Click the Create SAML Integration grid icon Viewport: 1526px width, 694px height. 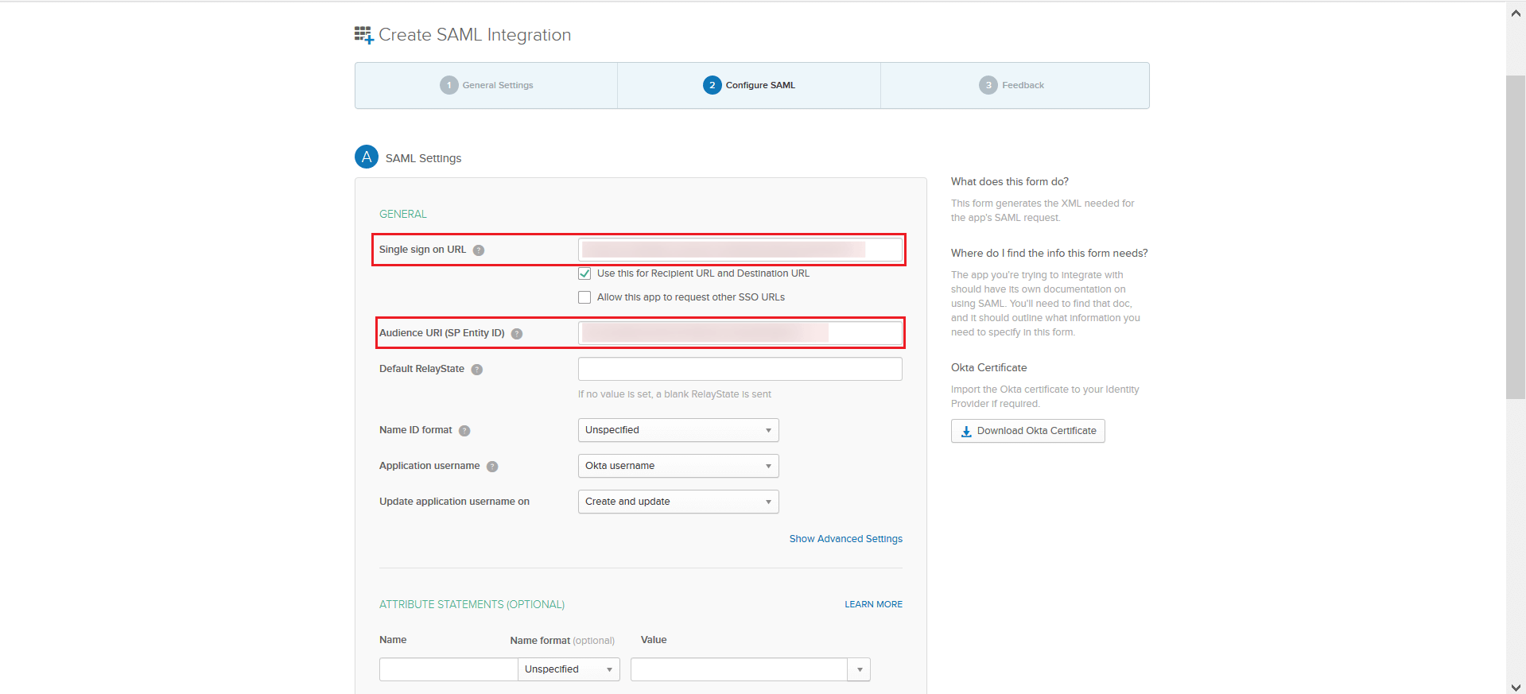pos(363,35)
